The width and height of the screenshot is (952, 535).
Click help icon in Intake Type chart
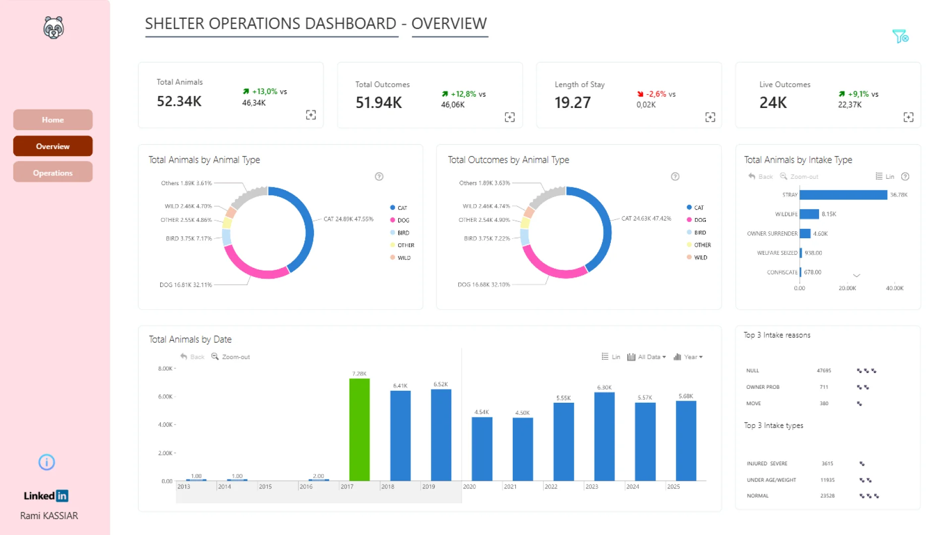coord(905,176)
